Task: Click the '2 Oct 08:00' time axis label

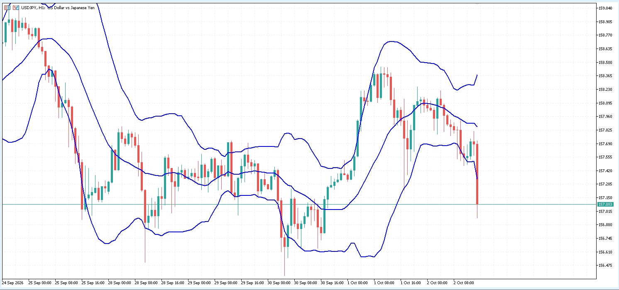Action: pyautogui.click(x=464, y=283)
